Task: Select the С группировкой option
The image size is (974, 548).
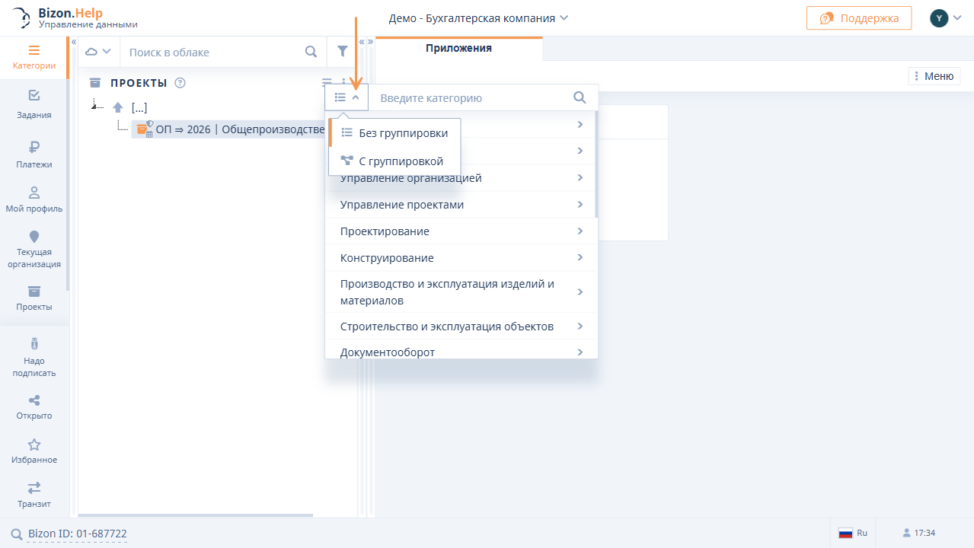Action: click(x=394, y=161)
